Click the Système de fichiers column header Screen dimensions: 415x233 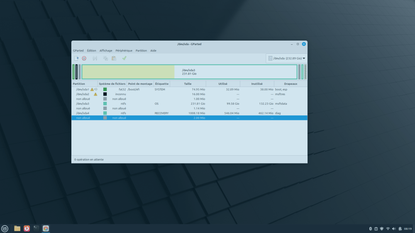(112, 84)
